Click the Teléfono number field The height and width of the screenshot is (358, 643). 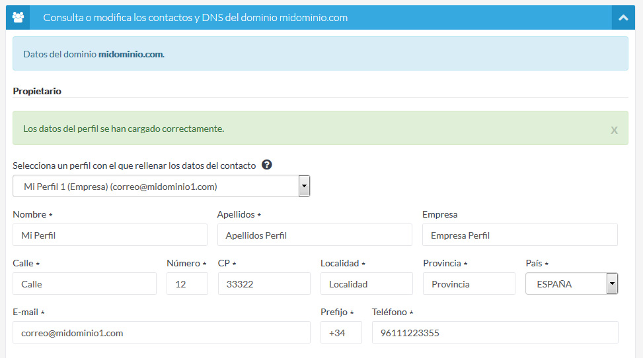(494, 333)
